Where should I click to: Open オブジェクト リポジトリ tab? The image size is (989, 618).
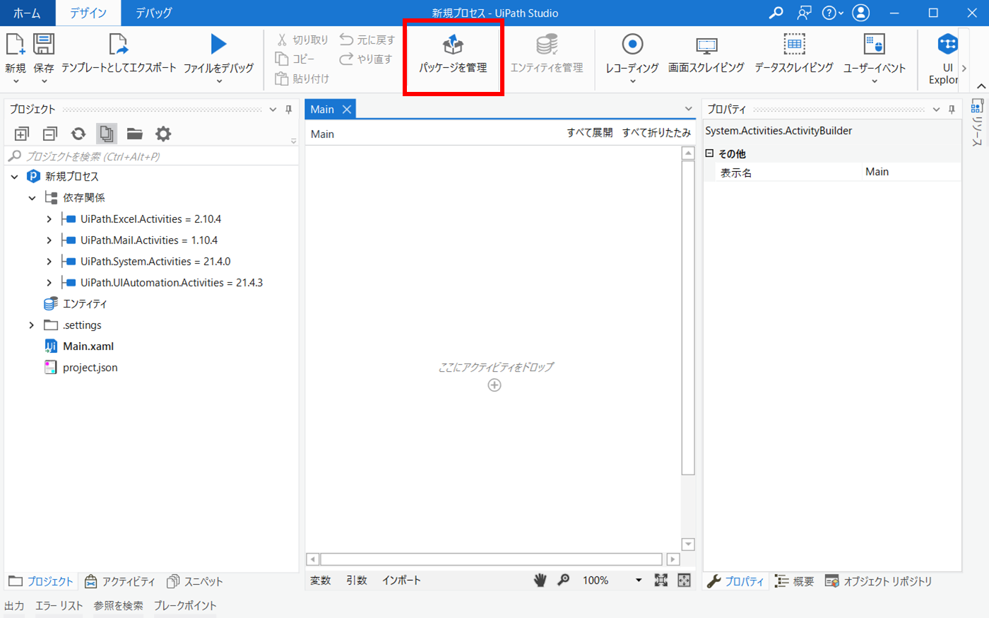(x=878, y=581)
